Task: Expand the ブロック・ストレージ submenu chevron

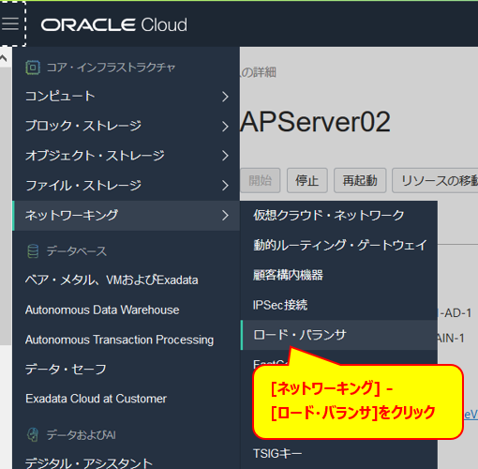Action: [225, 127]
